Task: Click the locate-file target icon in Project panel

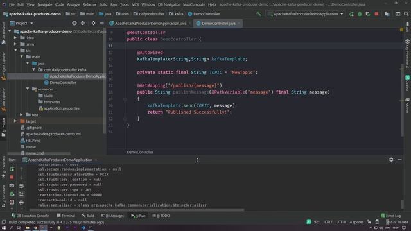Action: (74, 23)
